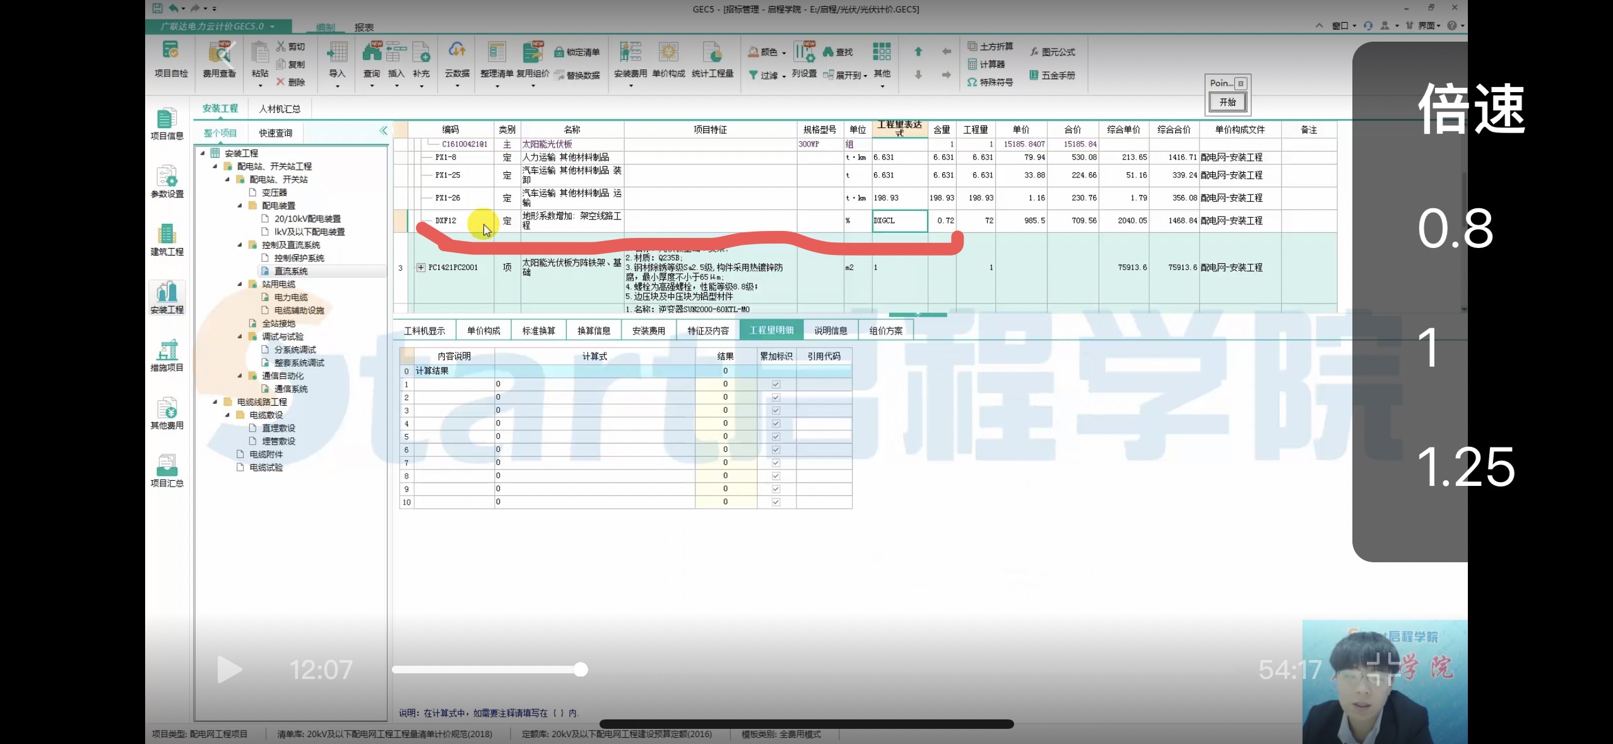This screenshot has height=744, width=1613.
Task: Collapse the 电缆线路工程 tree node
Action: (x=215, y=402)
